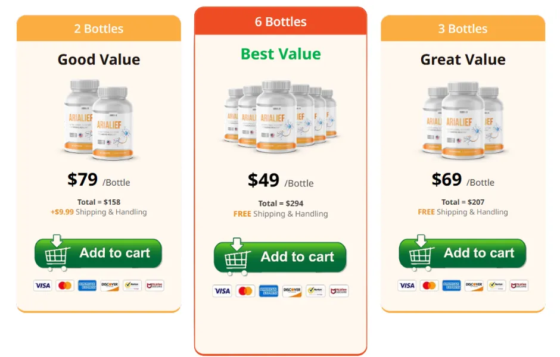Screen dimensions: 560x357
Task: Click Visa icon under 2 Bottles offer
Action: (x=42, y=286)
